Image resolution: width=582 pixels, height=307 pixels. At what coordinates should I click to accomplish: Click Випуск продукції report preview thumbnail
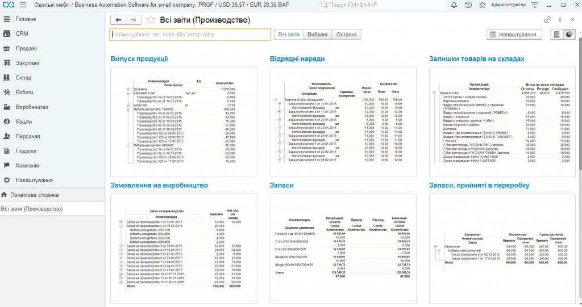[x=184, y=122]
